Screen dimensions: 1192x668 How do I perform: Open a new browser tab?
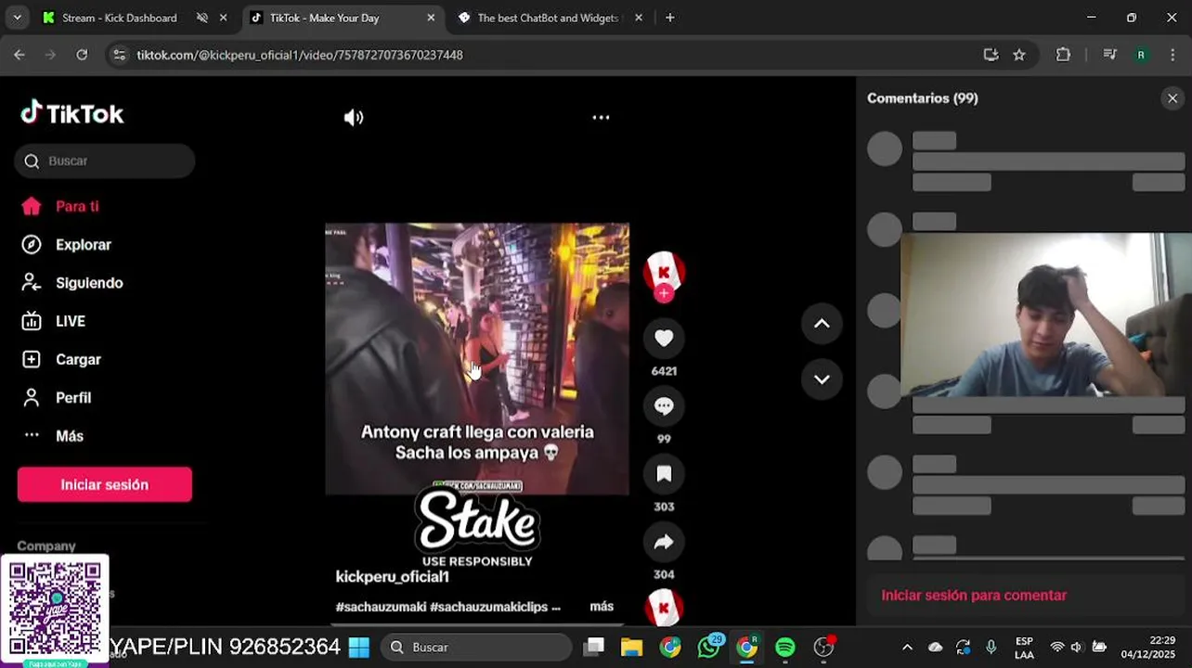pos(669,18)
